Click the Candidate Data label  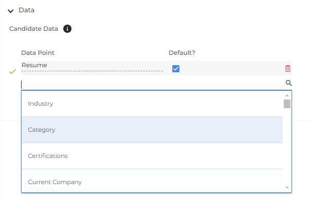[x=33, y=29]
